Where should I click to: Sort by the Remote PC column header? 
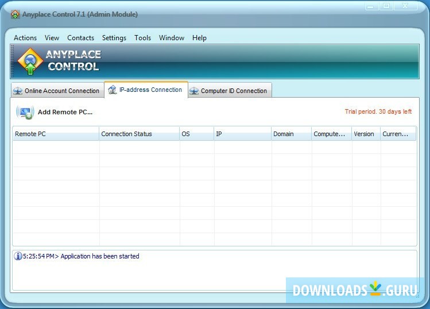click(56, 134)
